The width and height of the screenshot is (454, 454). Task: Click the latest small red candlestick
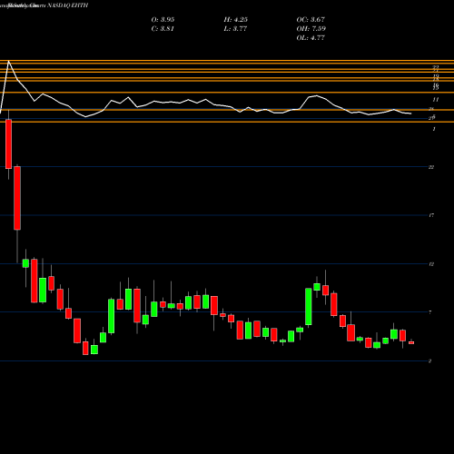pos(411,342)
